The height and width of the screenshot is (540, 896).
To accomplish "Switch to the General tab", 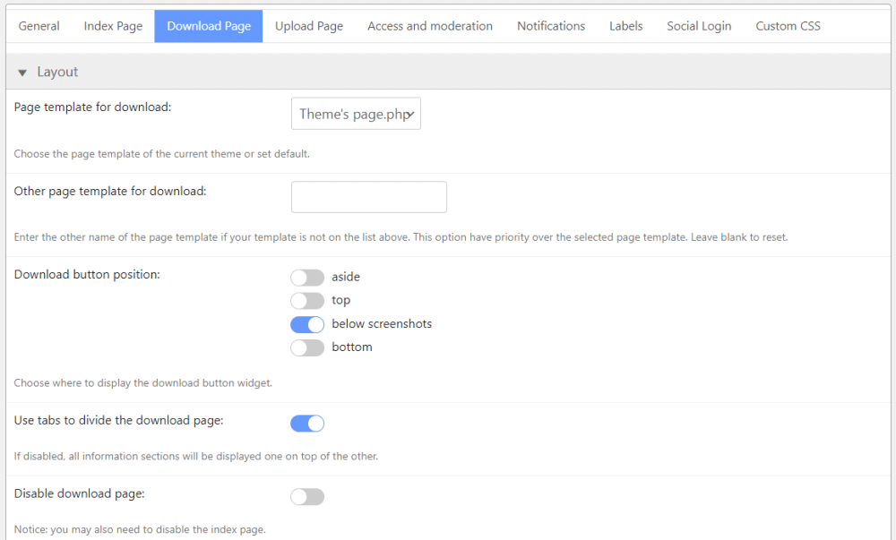I will coord(39,26).
